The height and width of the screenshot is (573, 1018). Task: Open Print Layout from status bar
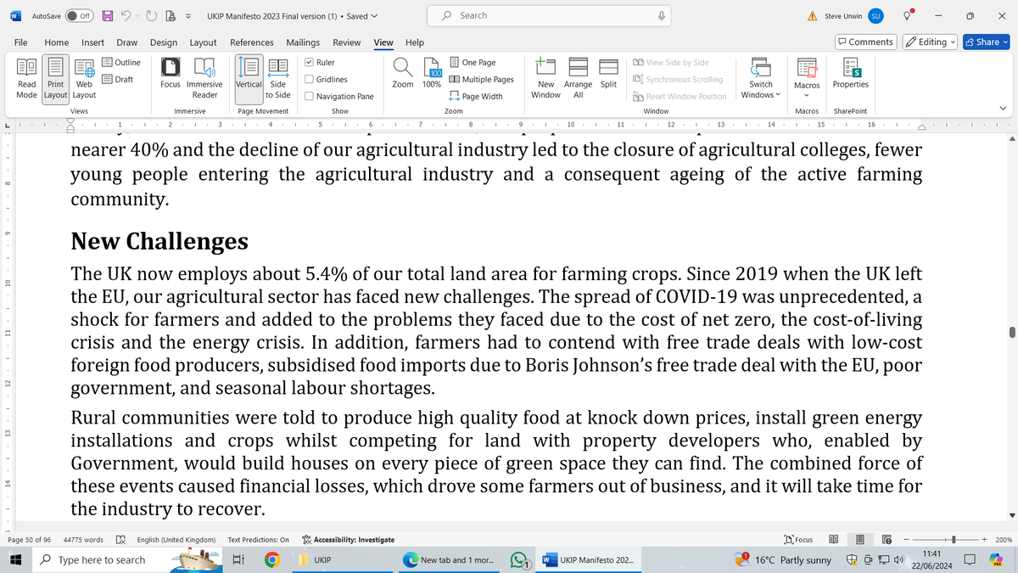click(859, 539)
